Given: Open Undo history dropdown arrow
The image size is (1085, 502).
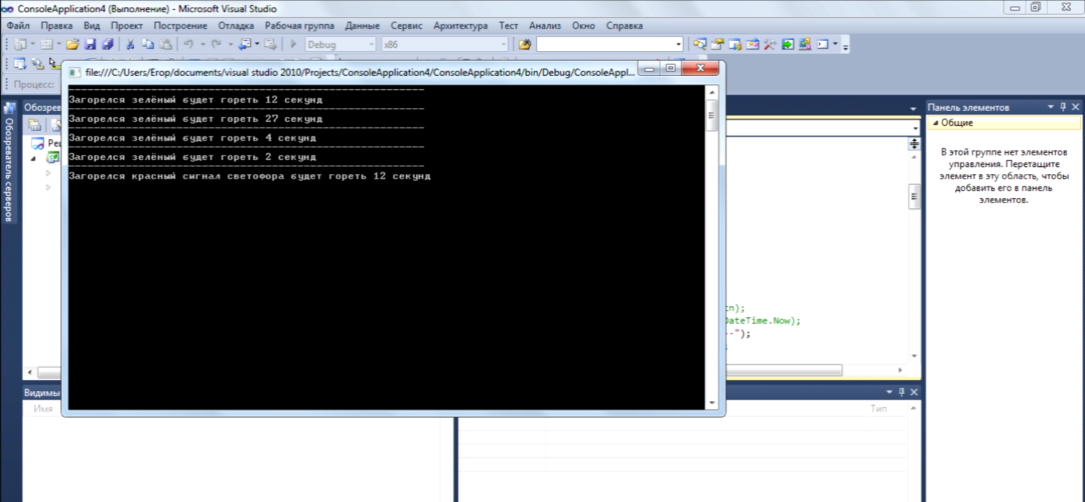Looking at the screenshot, I should click(202, 45).
